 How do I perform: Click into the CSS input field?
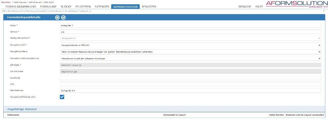coord(190,84)
